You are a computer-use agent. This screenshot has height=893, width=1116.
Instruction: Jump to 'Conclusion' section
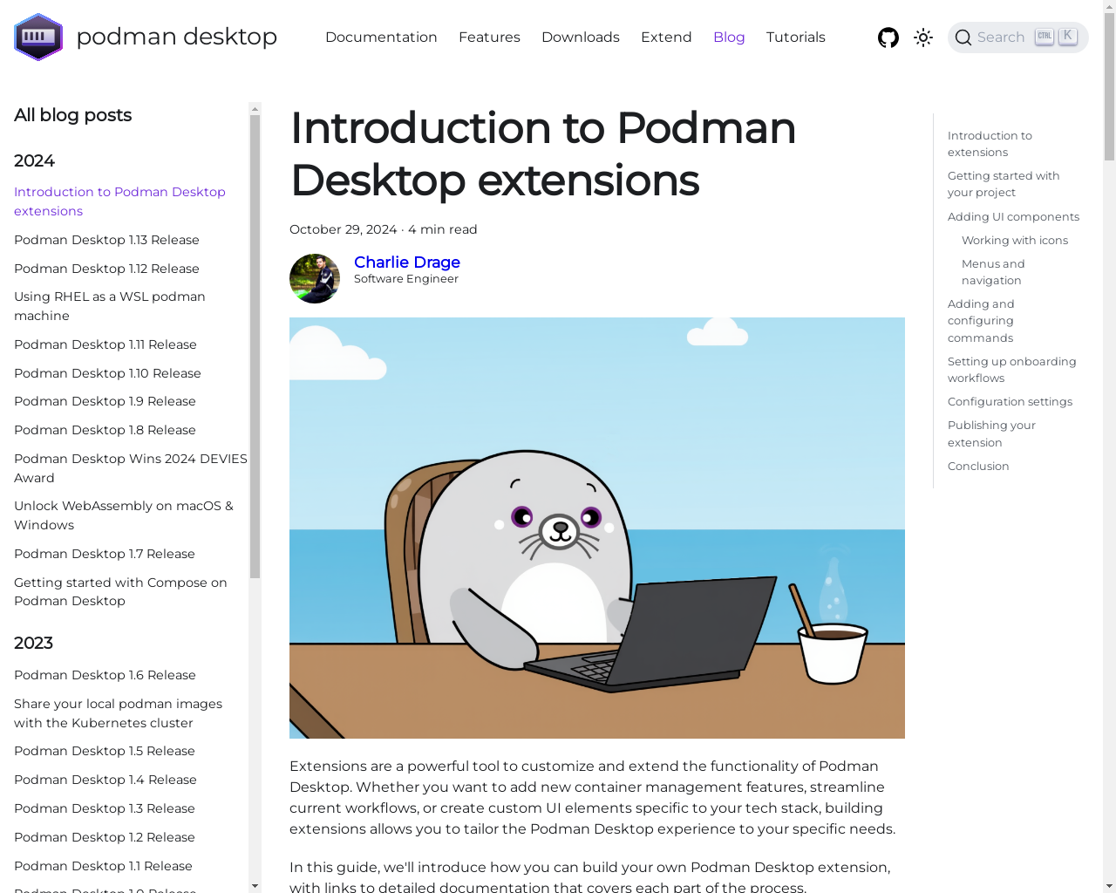[x=978, y=466]
